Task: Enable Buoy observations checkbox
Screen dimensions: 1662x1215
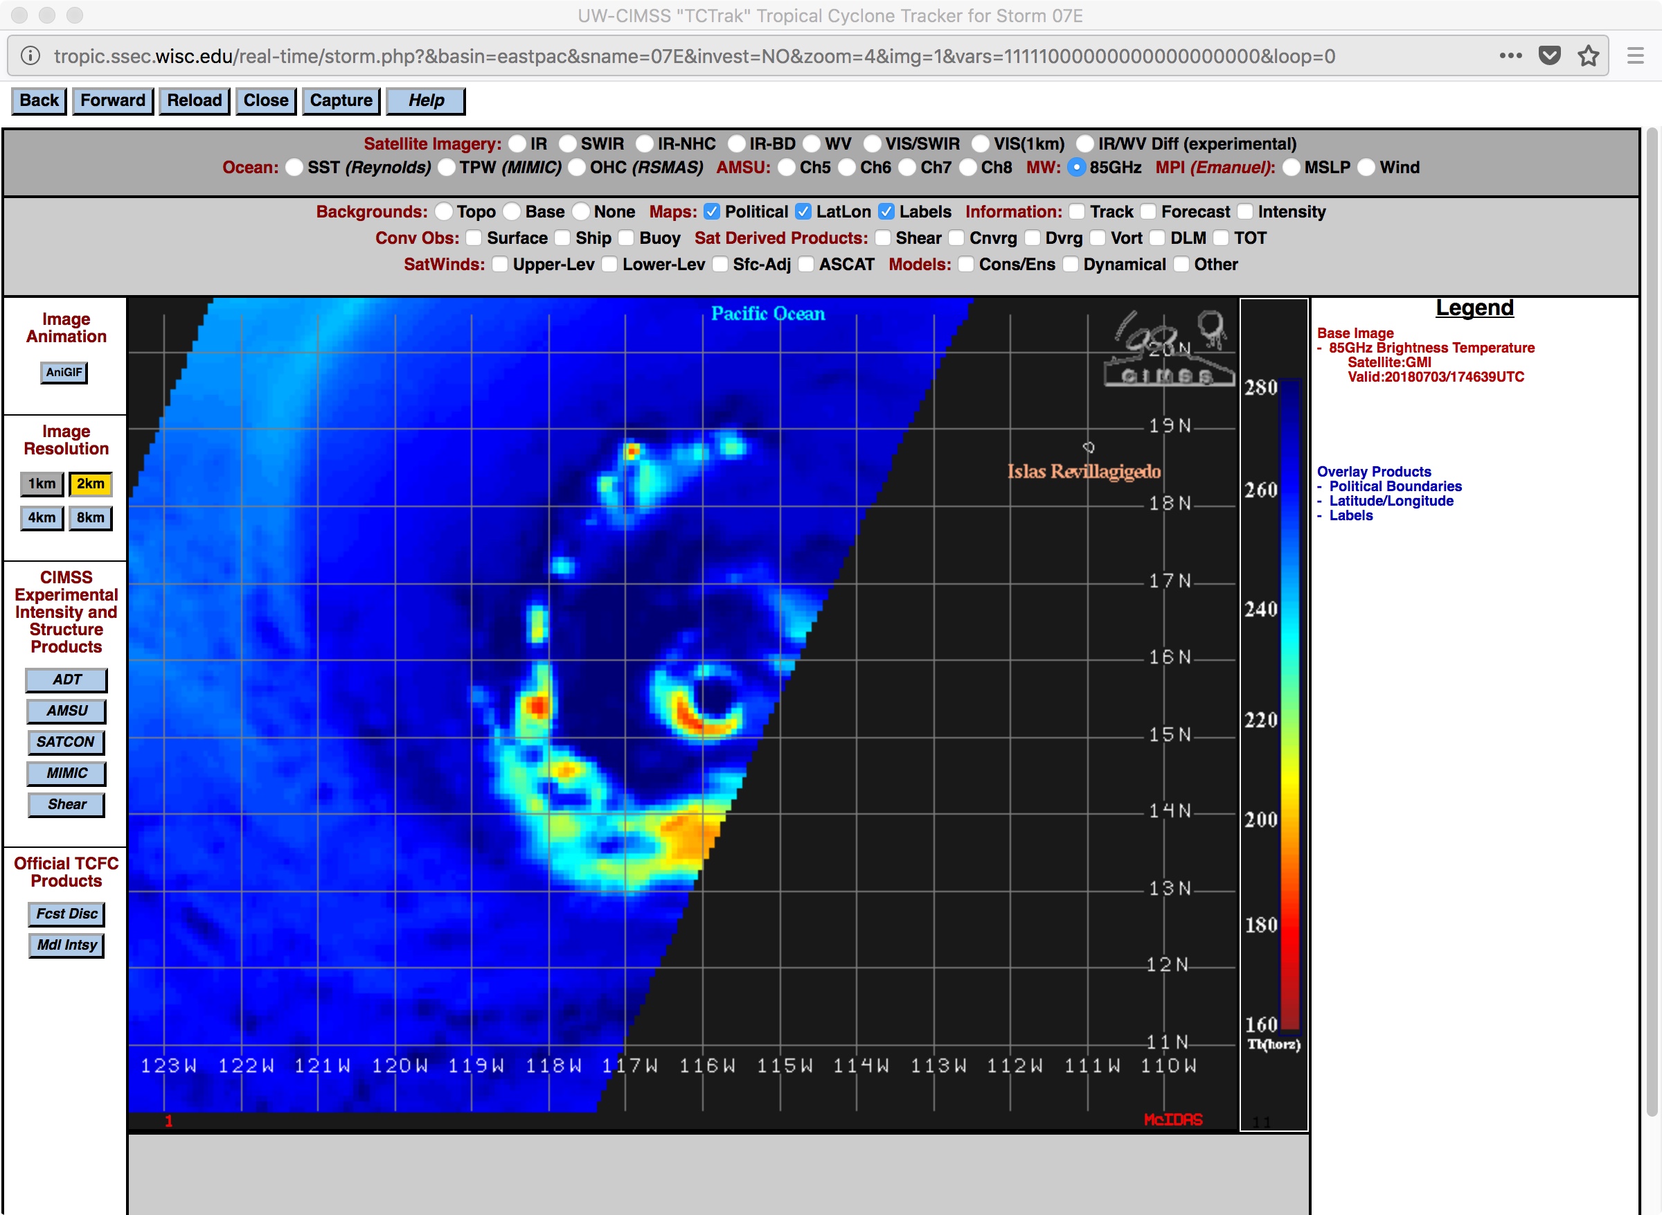Action: 626,238
